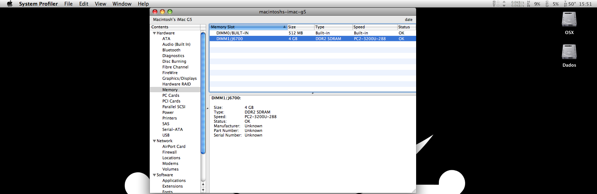Collapse the Software section
The image size is (597, 194).
(x=154, y=175)
